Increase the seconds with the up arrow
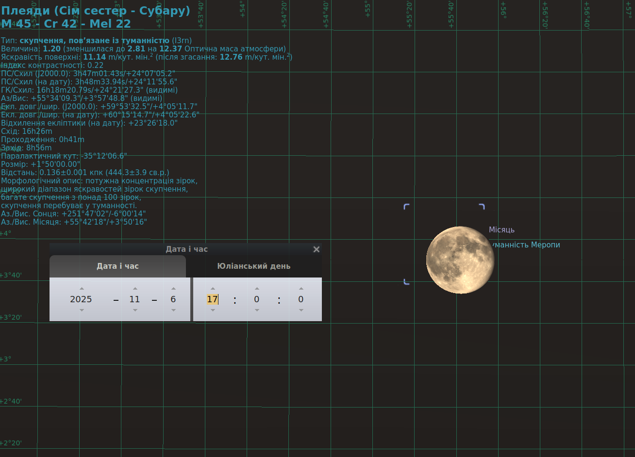The width and height of the screenshot is (635, 457). click(x=301, y=289)
